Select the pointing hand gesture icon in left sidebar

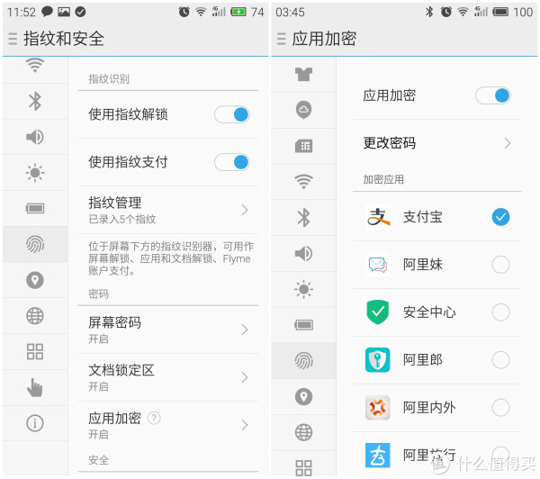point(35,387)
